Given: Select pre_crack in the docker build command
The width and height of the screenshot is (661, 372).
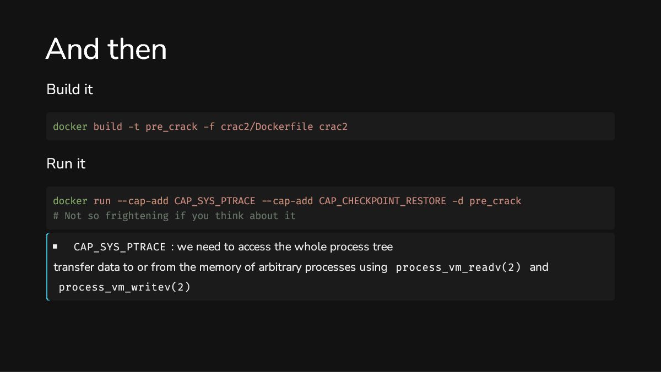Looking at the screenshot, I should pyautogui.click(x=171, y=127).
